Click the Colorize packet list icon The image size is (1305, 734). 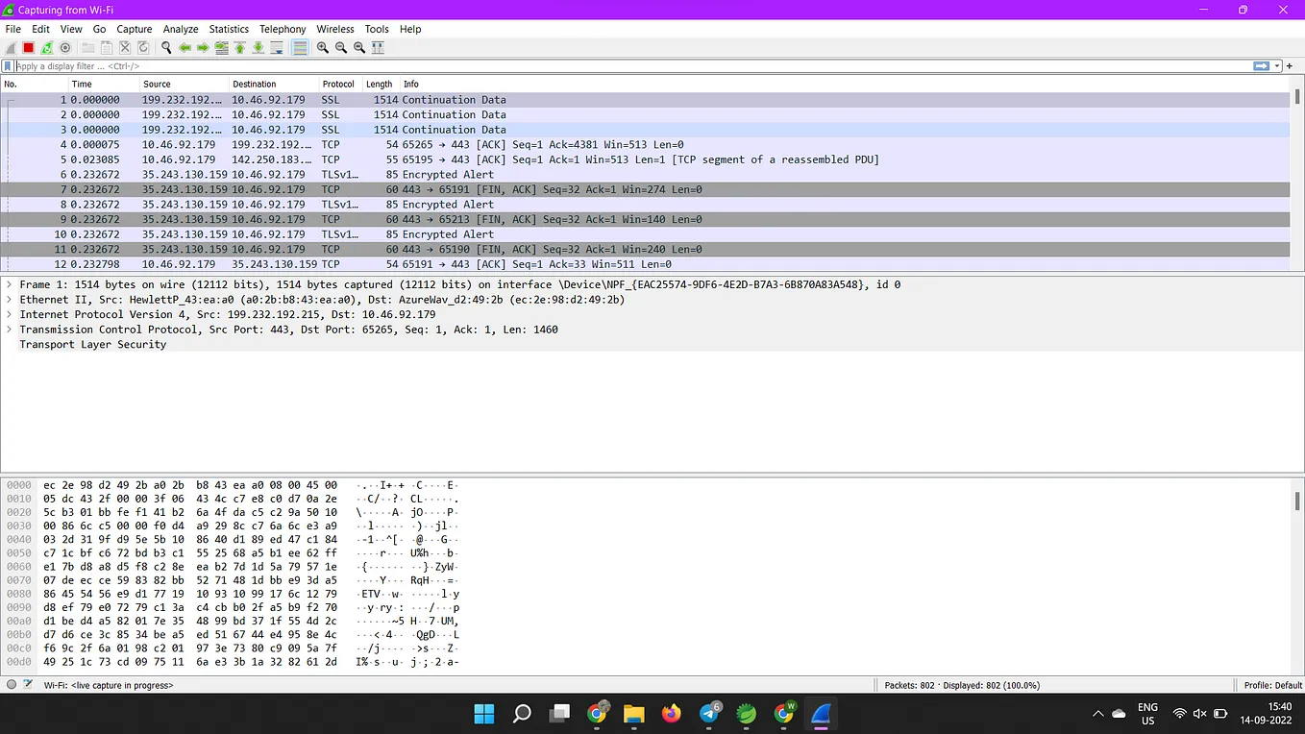pos(298,47)
